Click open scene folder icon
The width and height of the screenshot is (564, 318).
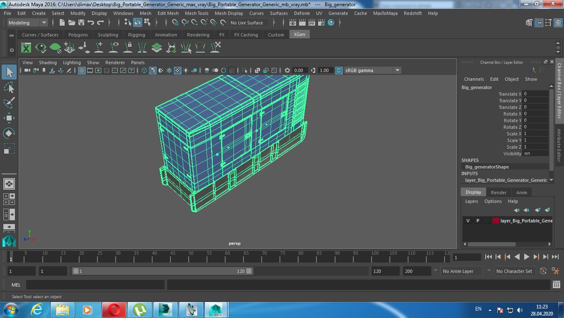point(72,23)
